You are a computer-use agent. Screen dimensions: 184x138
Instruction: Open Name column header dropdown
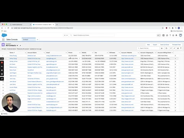pyautogui.click(x=25, y=53)
